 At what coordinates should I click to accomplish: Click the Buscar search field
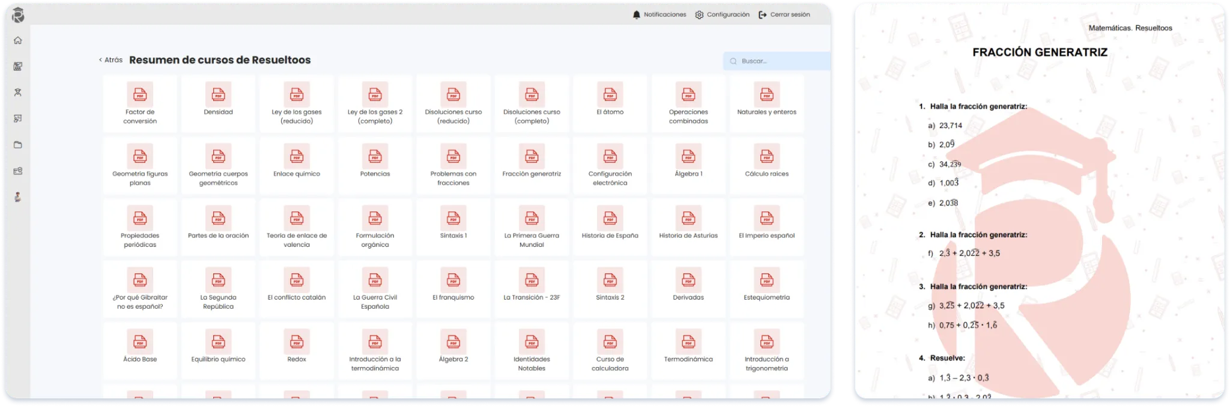tap(778, 61)
